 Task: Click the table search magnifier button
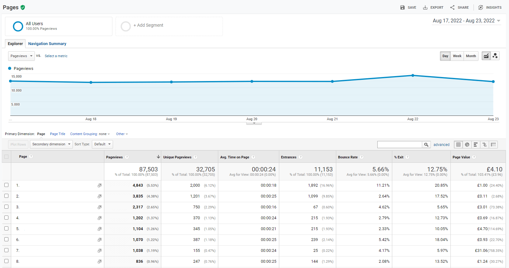[426, 144]
